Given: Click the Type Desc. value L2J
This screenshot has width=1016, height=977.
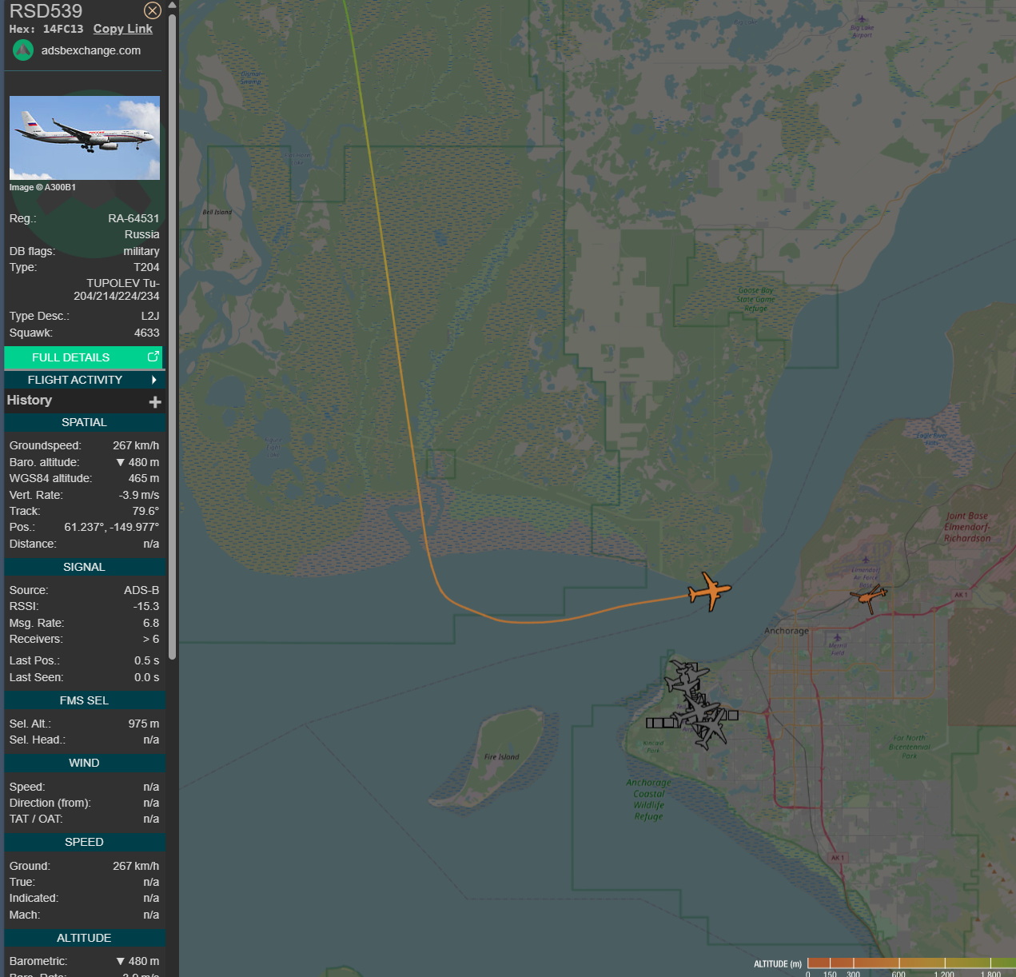Looking at the screenshot, I should point(150,316).
